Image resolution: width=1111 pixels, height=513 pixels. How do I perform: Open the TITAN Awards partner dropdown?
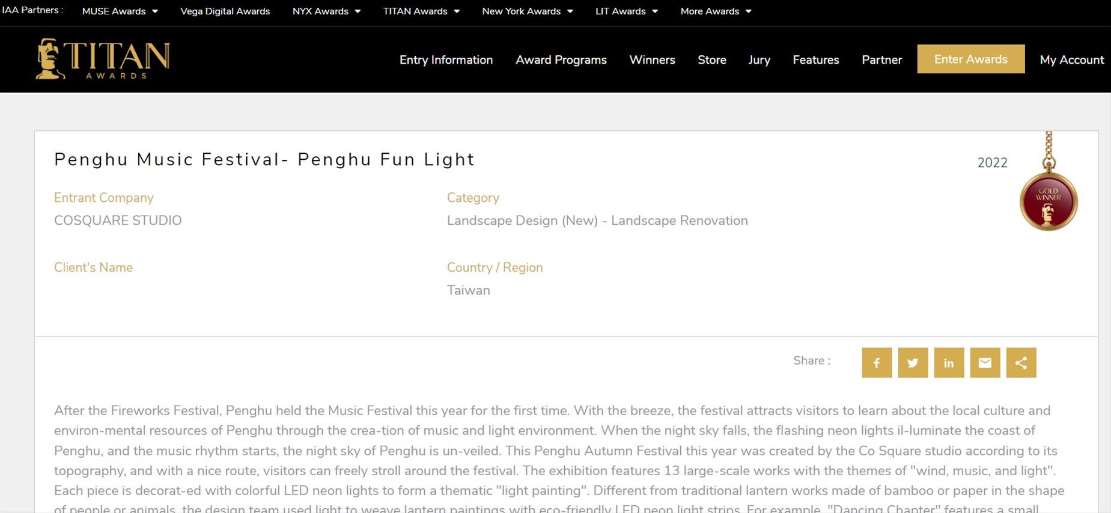[421, 11]
